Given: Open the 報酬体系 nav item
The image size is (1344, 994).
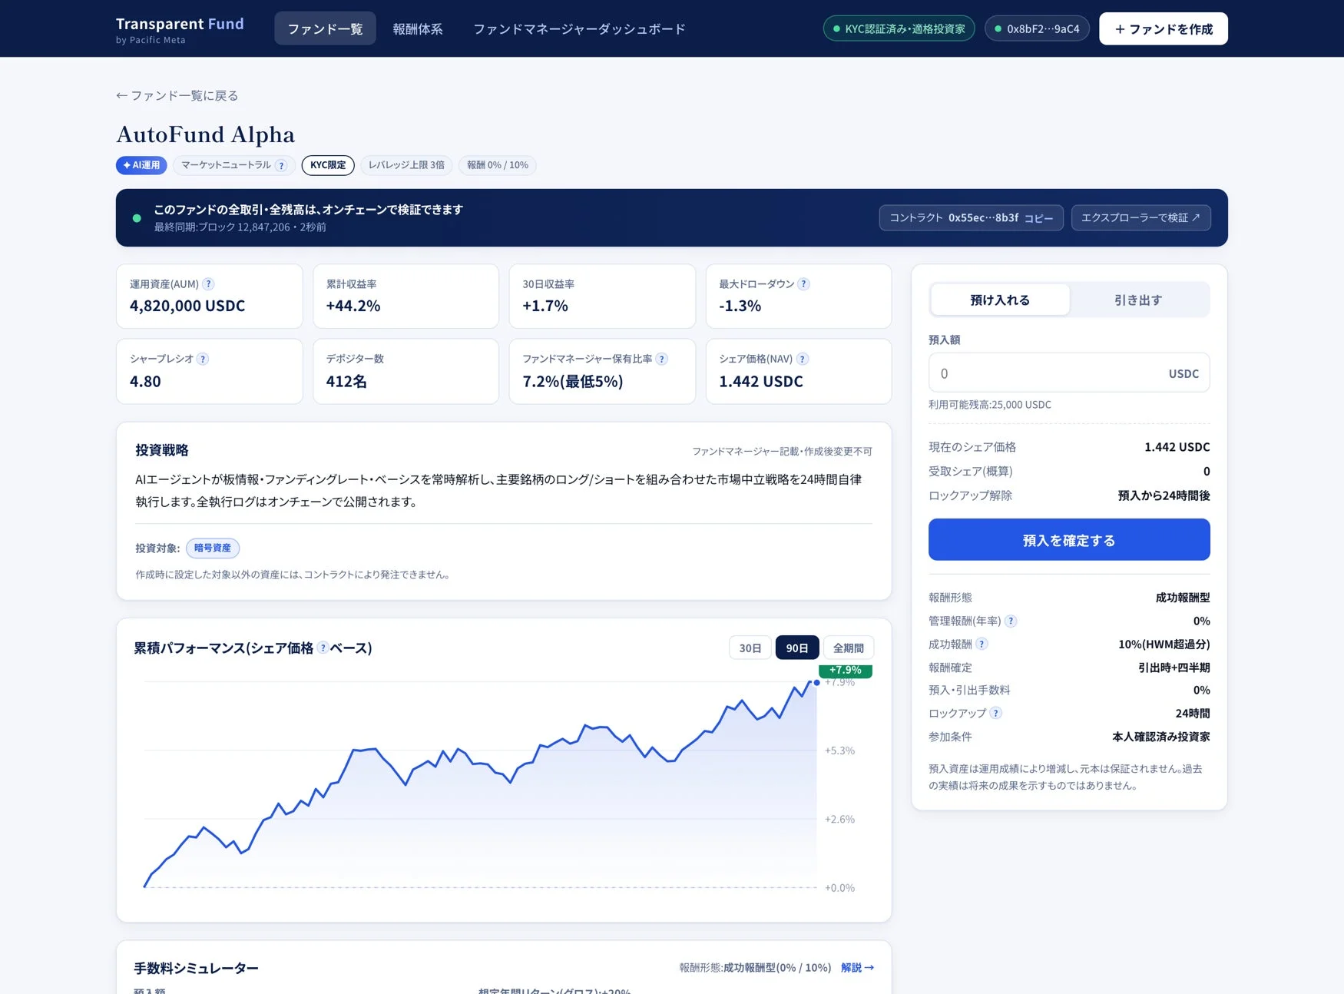Looking at the screenshot, I should [x=418, y=28].
